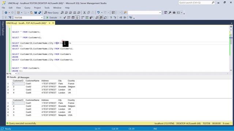This screenshot has width=234, height=131.
Task: Open the Tools menu
Action: [47, 8]
